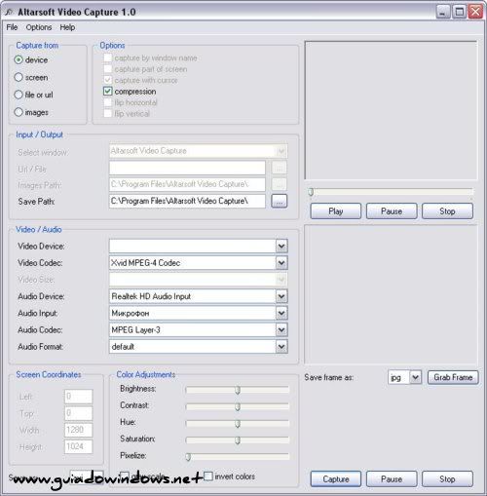
Task: Toggle flip horizontal checkbox
Action: coord(108,102)
